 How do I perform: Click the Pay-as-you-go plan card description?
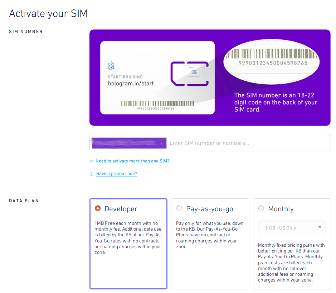coord(210,235)
